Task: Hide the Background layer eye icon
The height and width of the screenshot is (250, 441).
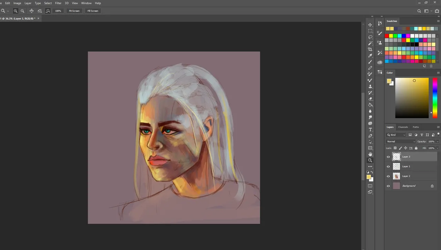Action: [x=388, y=186]
